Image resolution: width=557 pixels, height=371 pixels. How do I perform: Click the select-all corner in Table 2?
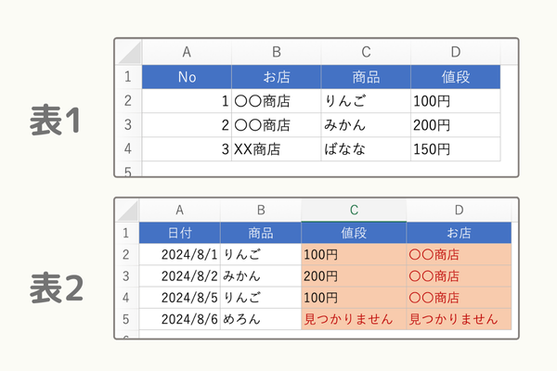[x=127, y=211]
